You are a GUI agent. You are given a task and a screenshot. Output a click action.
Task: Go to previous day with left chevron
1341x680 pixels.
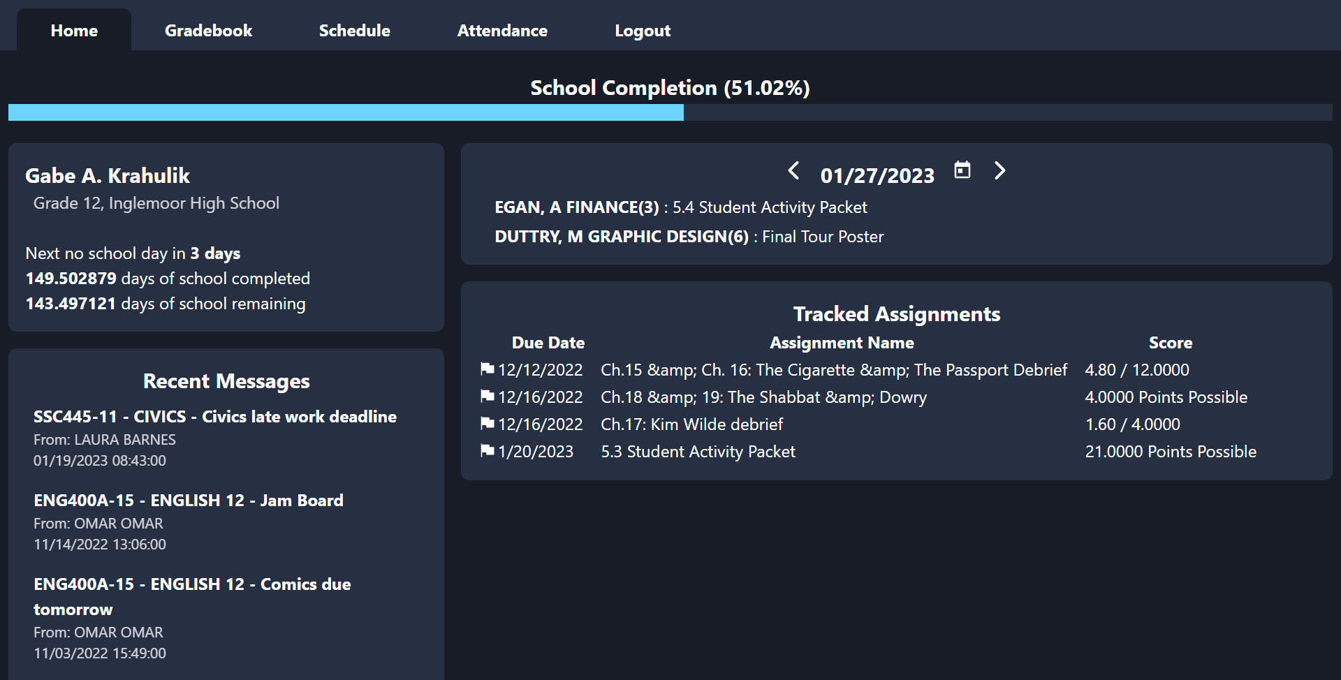tap(793, 170)
